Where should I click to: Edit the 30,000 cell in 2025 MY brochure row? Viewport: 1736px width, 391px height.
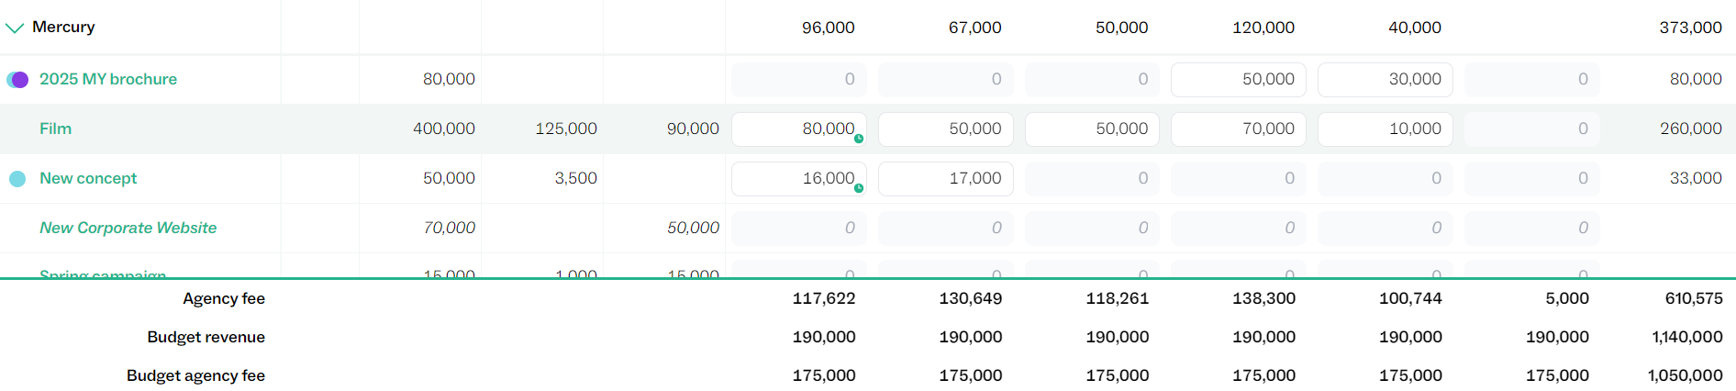click(1385, 80)
